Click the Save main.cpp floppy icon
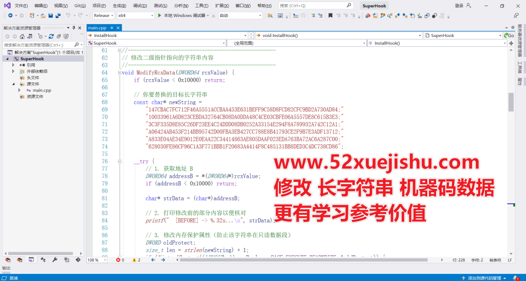 click(51, 15)
